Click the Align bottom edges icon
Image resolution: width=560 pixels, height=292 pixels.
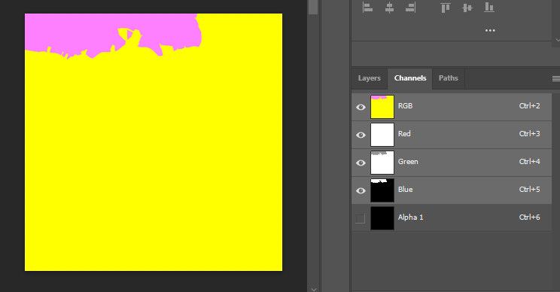489,7
